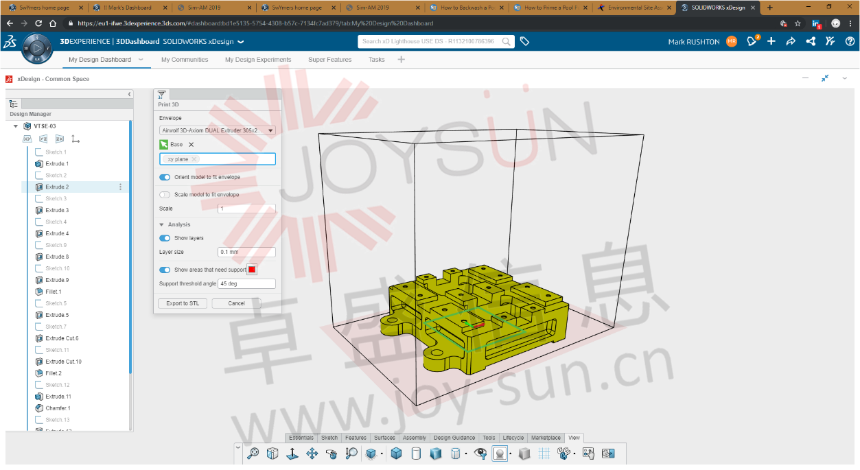This screenshot has height=470, width=860.
Task: Select the origin axis icon in Design Manager
Action: point(75,139)
